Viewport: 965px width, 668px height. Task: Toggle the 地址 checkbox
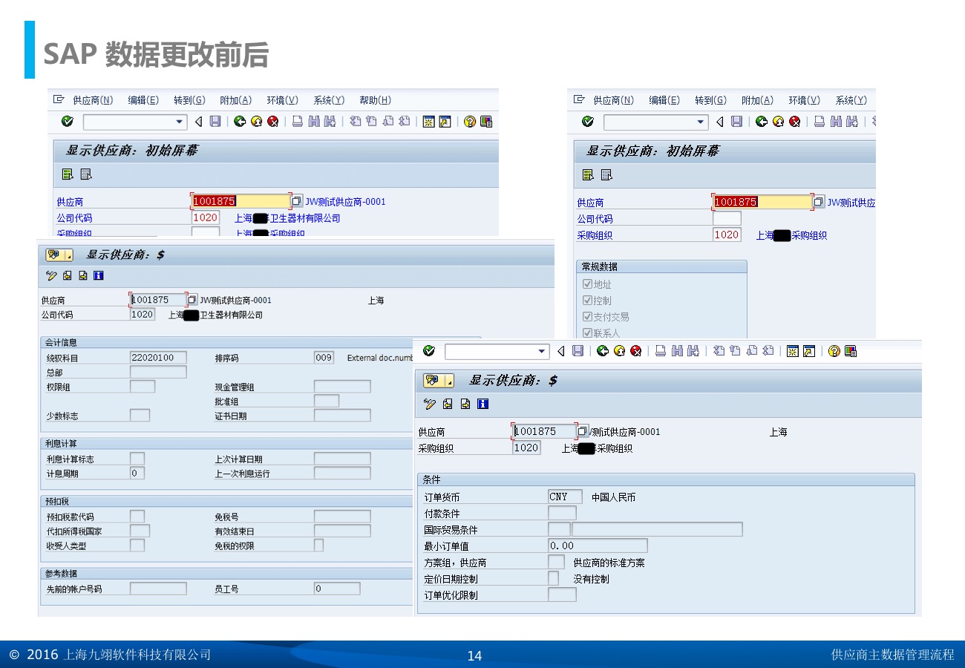click(x=587, y=284)
